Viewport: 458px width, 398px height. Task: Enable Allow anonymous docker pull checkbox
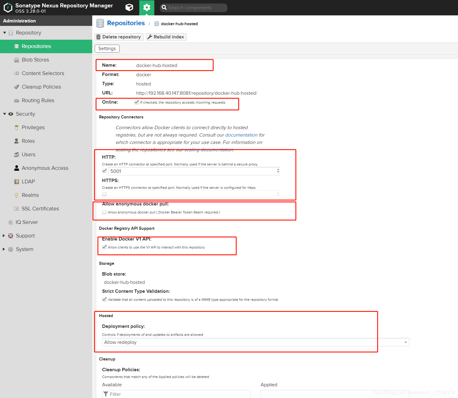[105, 212]
